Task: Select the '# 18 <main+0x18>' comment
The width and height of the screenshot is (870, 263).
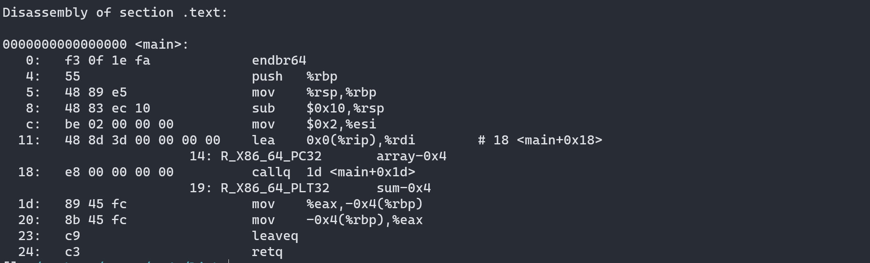Action: click(x=540, y=140)
